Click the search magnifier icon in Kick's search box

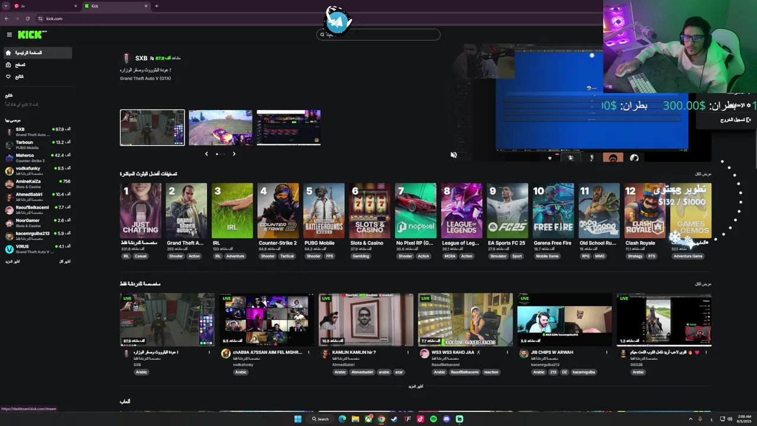coord(322,35)
